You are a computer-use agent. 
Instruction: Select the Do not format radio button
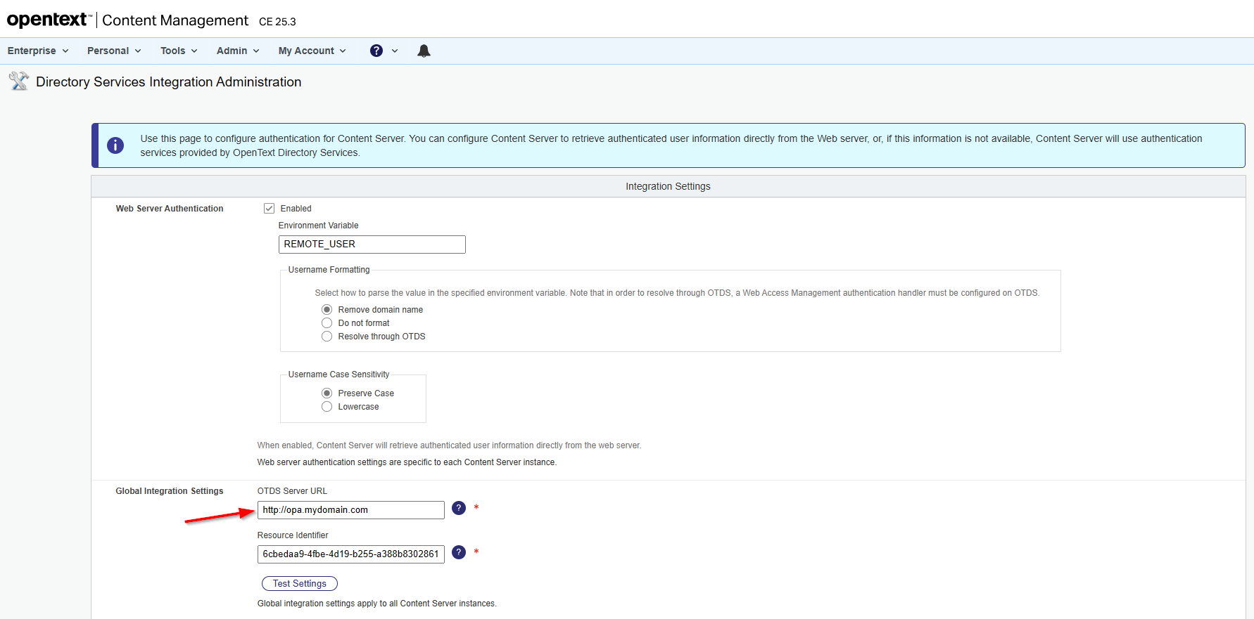pos(327,323)
